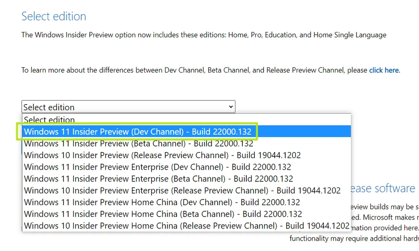The height and width of the screenshot is (251, 419).
Task: Click the 'Select edition' page heading
Action: [54, 16]
